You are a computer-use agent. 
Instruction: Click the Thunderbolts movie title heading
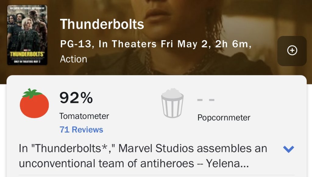(x=102, y=24)
